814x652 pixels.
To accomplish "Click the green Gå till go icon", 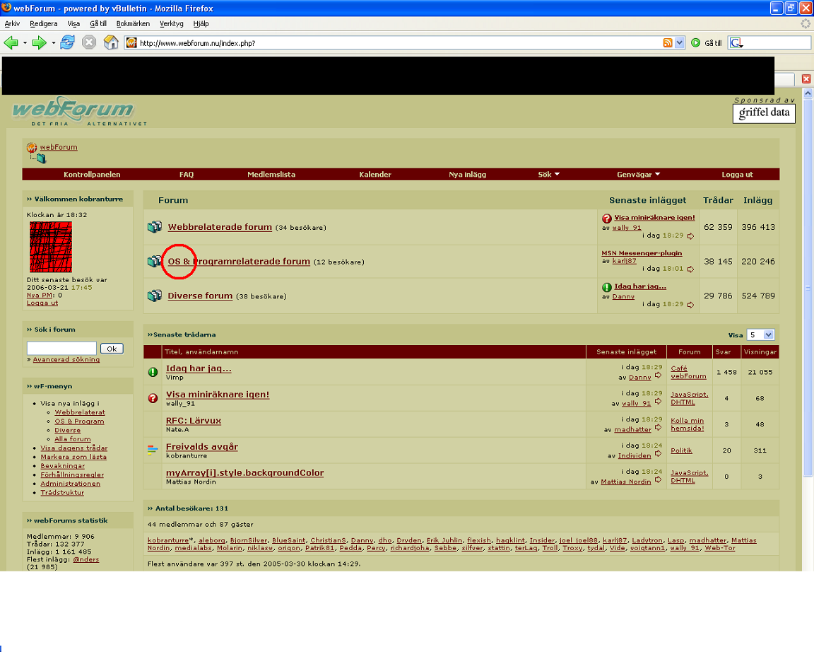I will coord(695,43).
